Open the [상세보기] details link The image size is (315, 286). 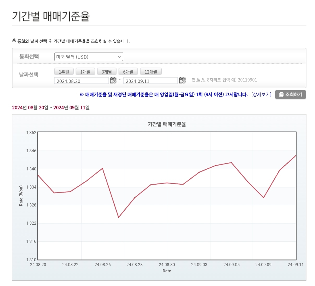(261, 94)
